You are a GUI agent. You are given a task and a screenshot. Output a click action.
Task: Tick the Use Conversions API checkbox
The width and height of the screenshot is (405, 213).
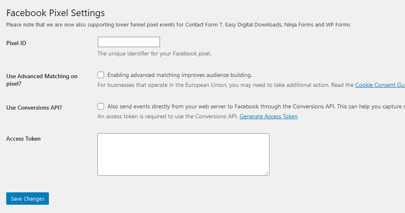click(101, 106)
